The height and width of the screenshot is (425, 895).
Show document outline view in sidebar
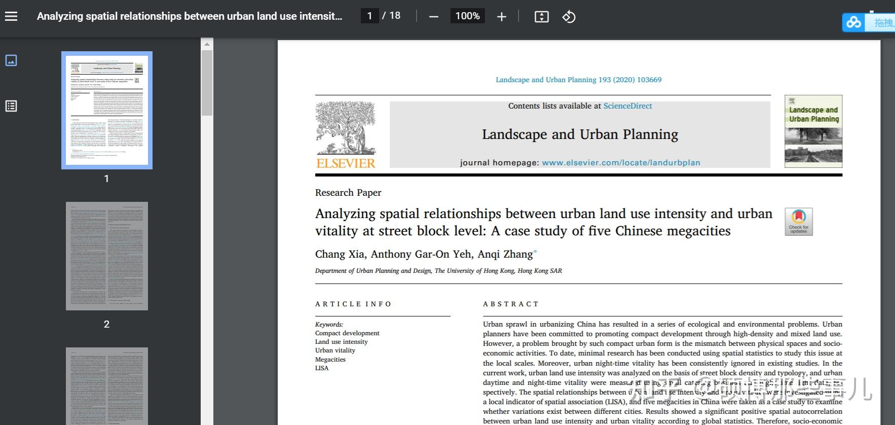[x=11, y=106]
